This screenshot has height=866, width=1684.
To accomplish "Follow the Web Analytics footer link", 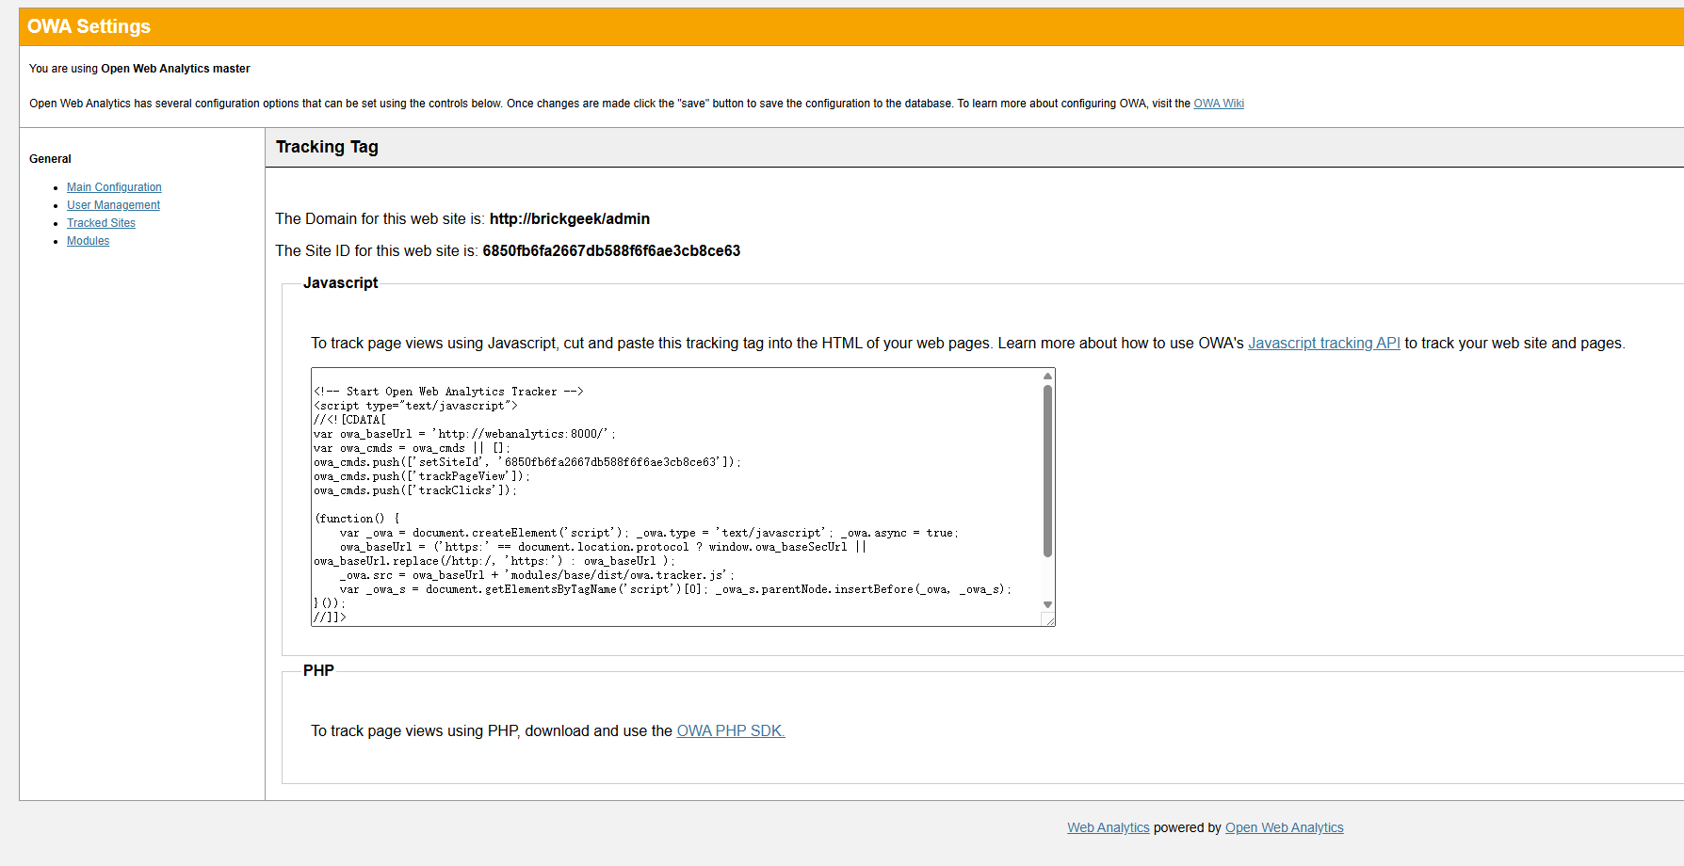I will 1108,828.
